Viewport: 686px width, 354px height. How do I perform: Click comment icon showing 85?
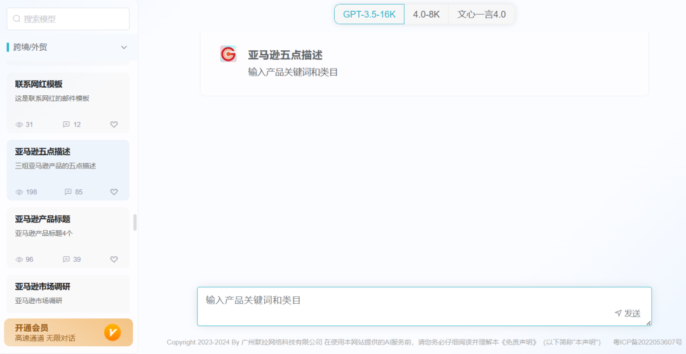point(68,192)
